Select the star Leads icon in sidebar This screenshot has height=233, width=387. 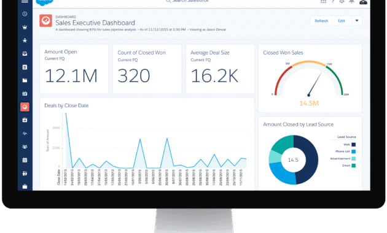pyautogui.click(x=25, y=40)
